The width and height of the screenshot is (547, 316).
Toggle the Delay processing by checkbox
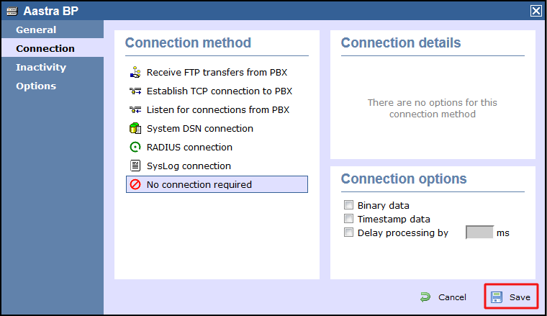point(349,233)
